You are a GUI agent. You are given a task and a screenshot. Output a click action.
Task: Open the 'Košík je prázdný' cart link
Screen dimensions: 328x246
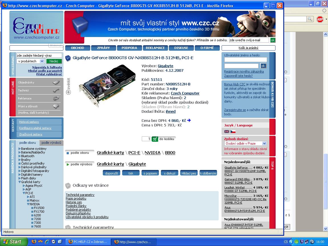249,48
